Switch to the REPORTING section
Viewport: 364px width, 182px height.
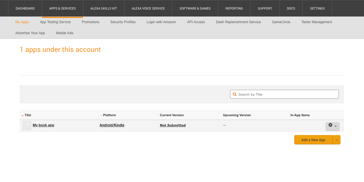coord(234,8)
